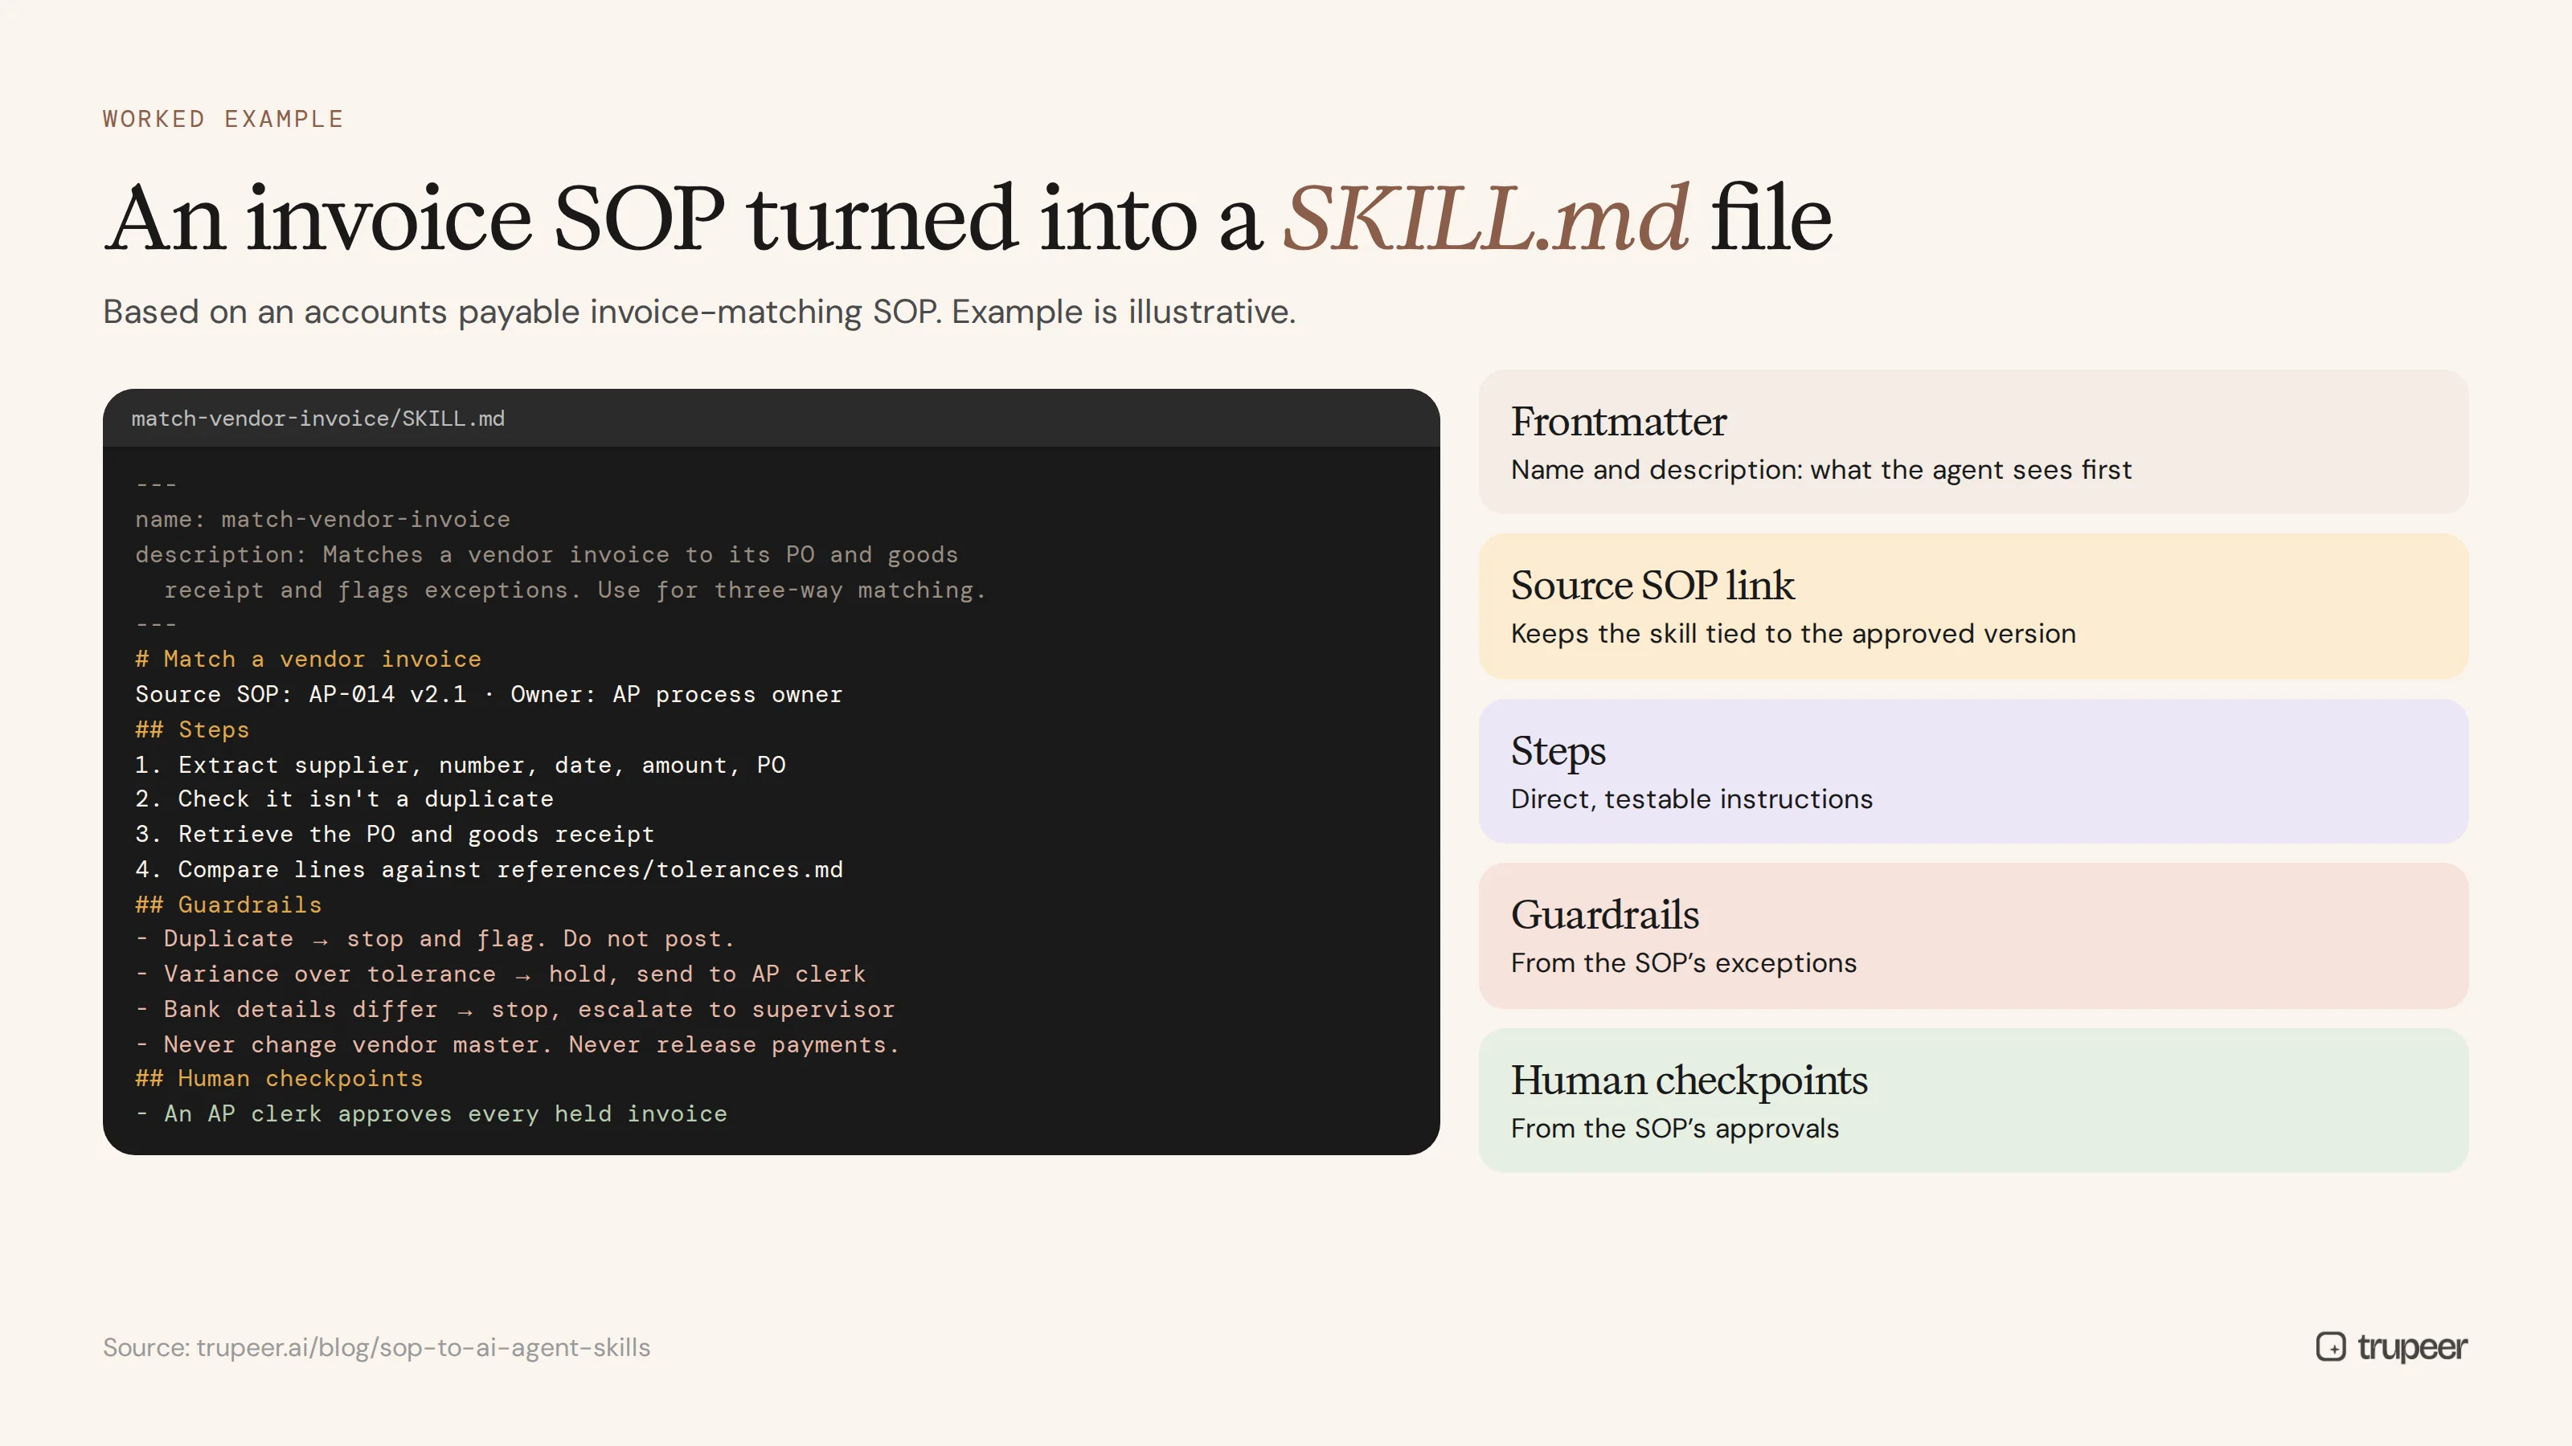Image resolution: width=2572 pixels, height=1446 pixels.
Task: Click the 'Source SOP: AP-014 v2.1' line
Action: tap(488, 695)
